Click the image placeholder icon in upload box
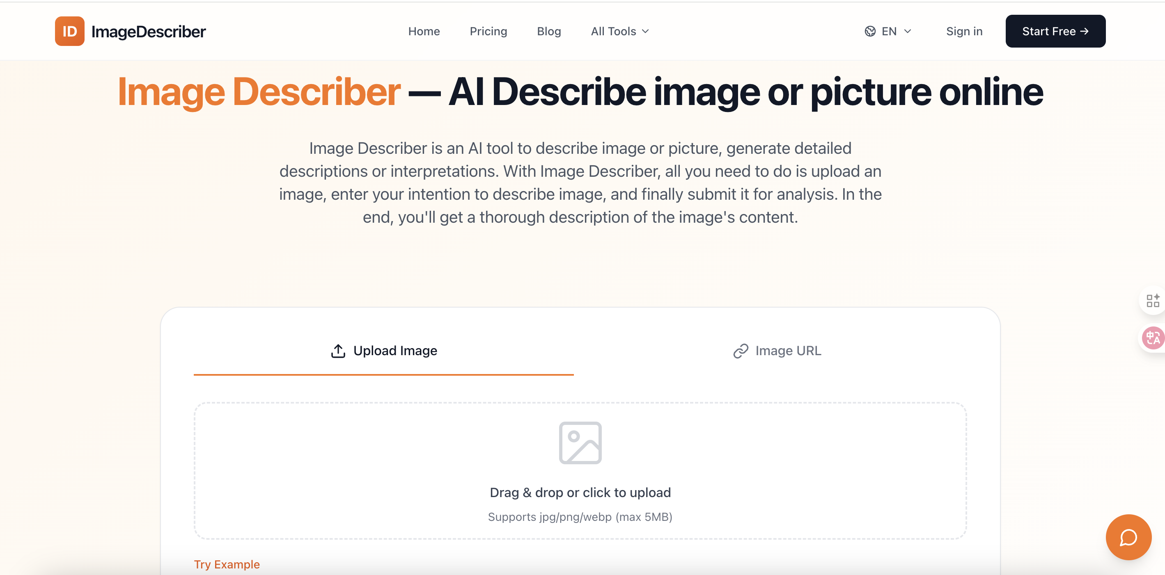 click(x=581, y=442)
